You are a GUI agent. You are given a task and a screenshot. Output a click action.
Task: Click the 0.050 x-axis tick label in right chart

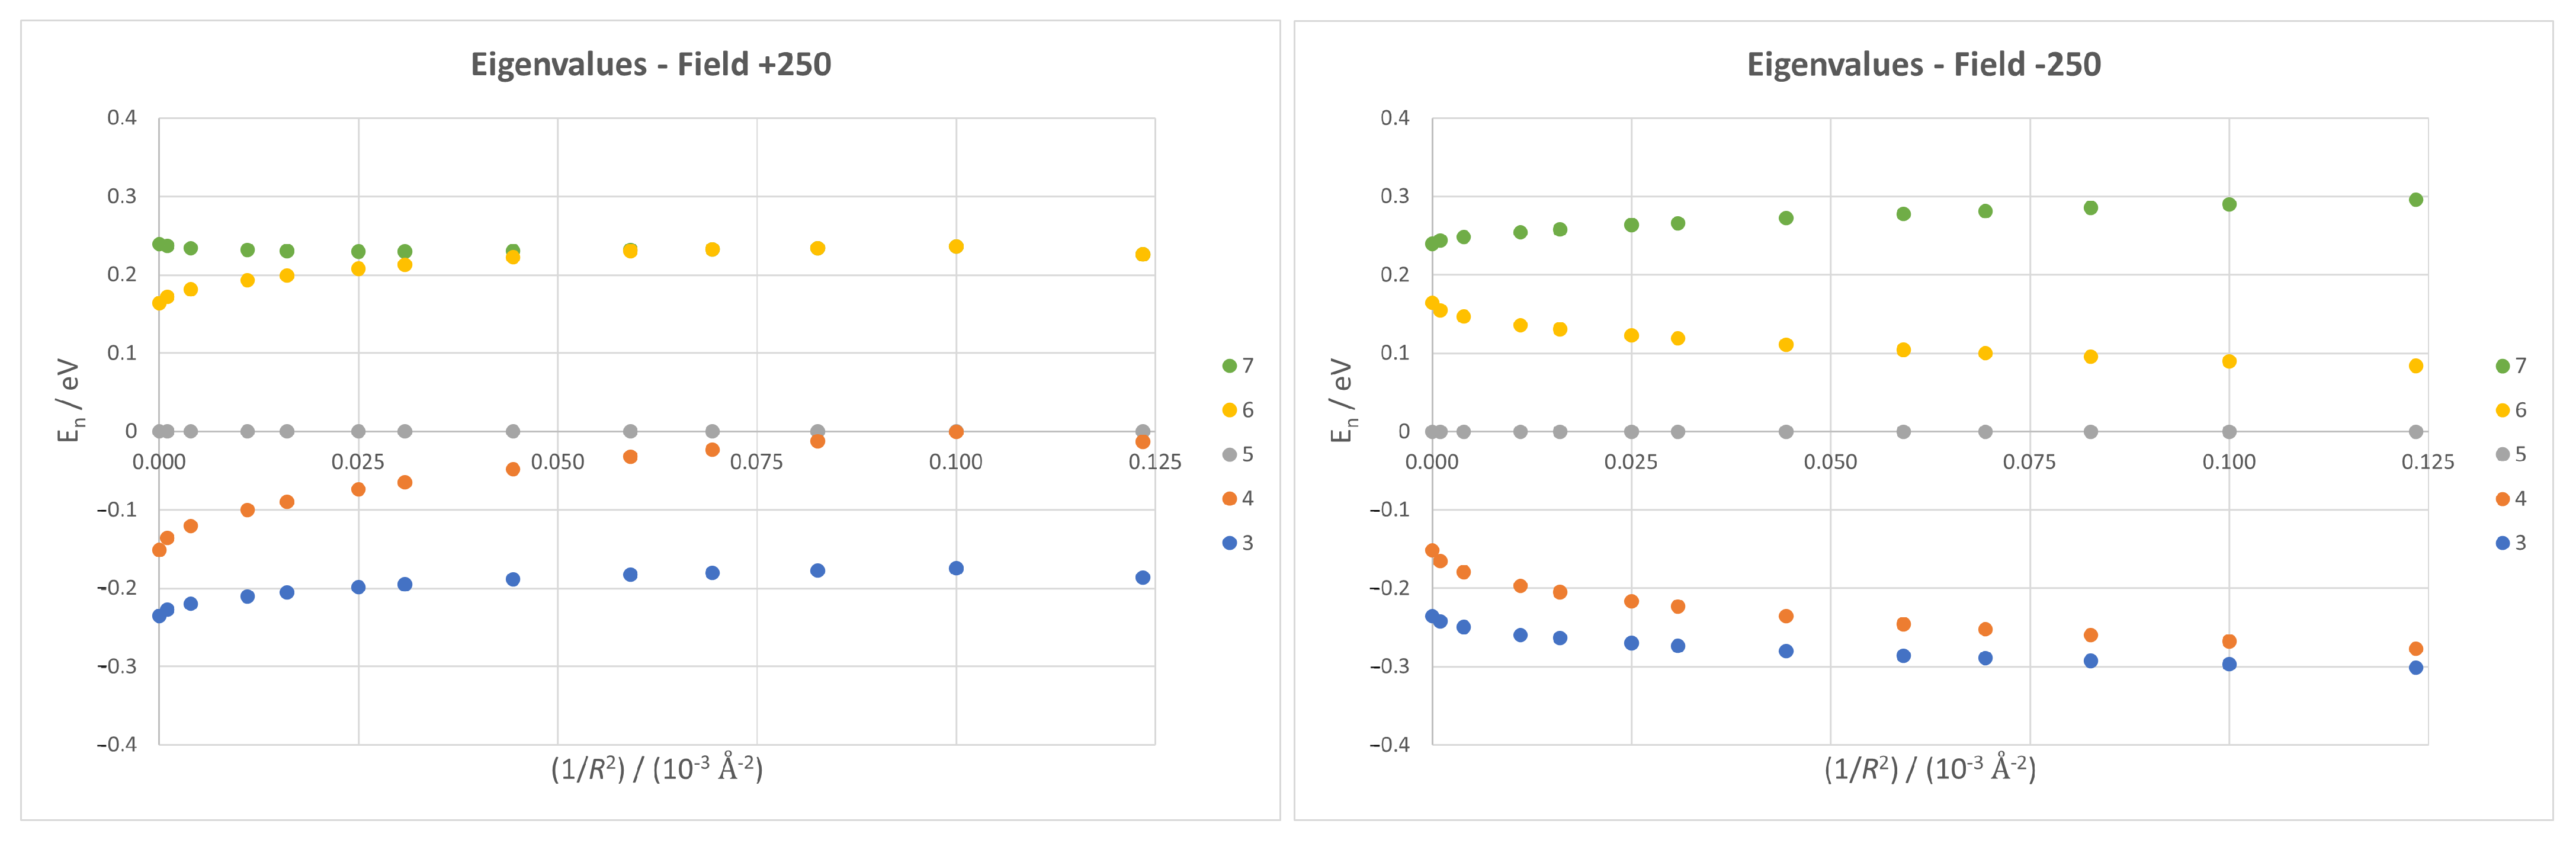1830,462
